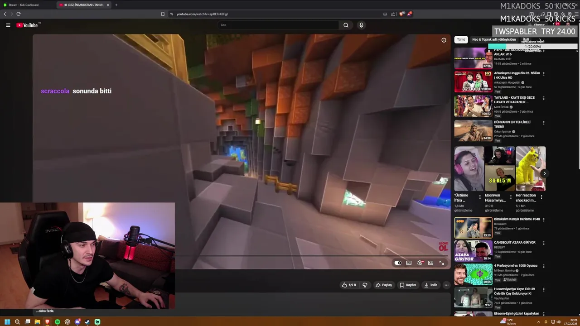Open Brave Shields lion icon

click(x=401, y=14)
